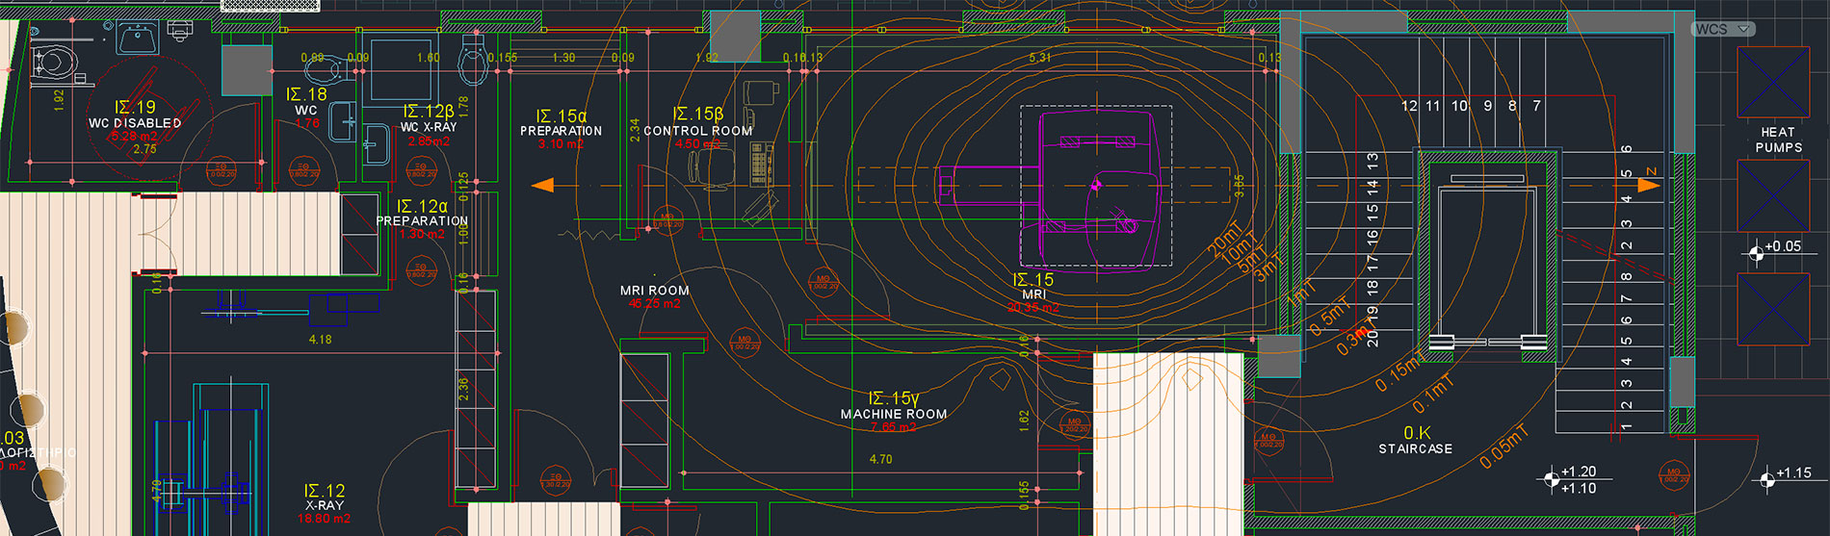Image resolution: width=1830 pixels, height=536 pixels.
Task: Select the 4.70 dimension in Machine Room
Action: tap(880, 459)
